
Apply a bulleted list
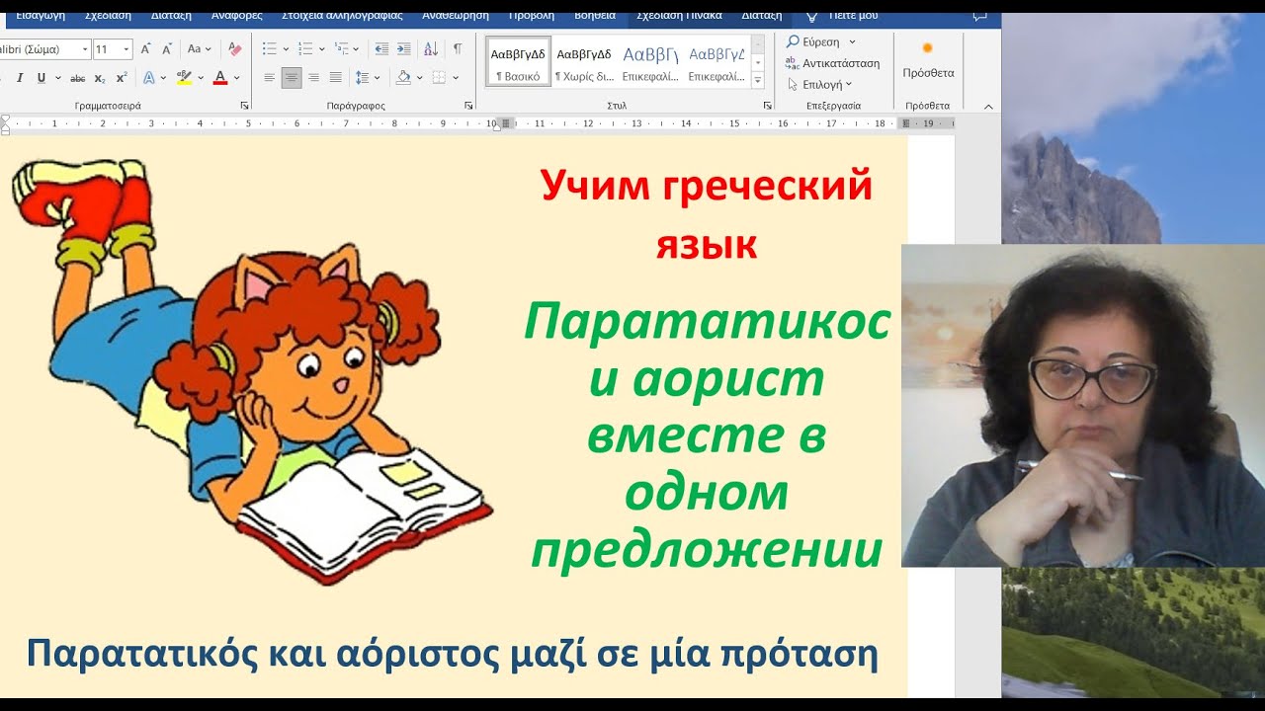coord(269,48)
